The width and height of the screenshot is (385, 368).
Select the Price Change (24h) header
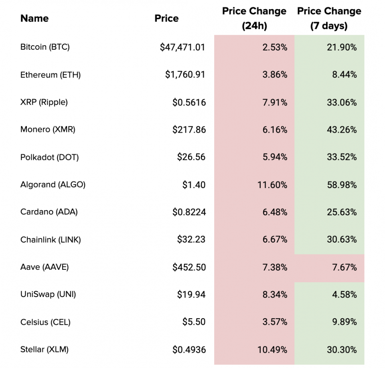click(x=254, y=18)
